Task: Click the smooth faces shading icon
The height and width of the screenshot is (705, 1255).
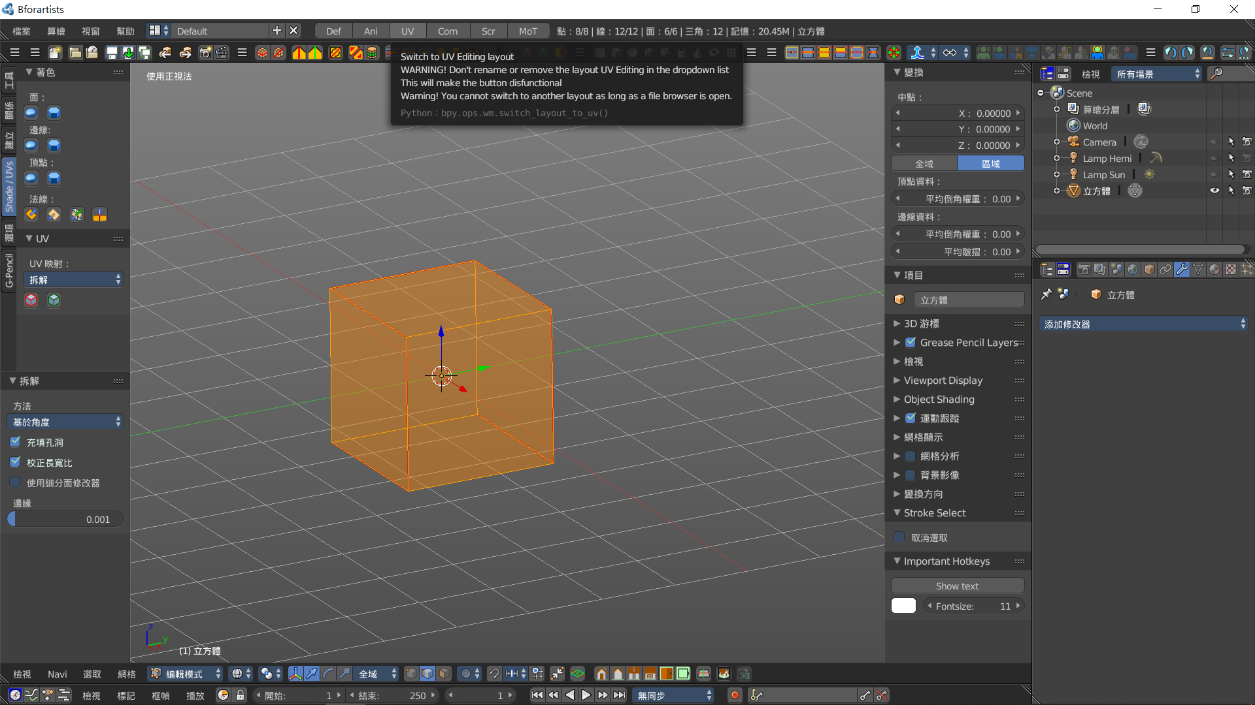Action: point(31,112)
